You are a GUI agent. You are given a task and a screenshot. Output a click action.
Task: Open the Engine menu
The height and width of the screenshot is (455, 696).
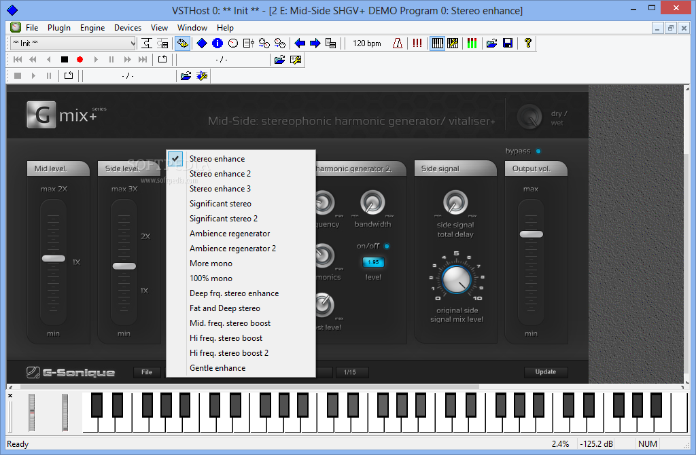pos(92,27)
